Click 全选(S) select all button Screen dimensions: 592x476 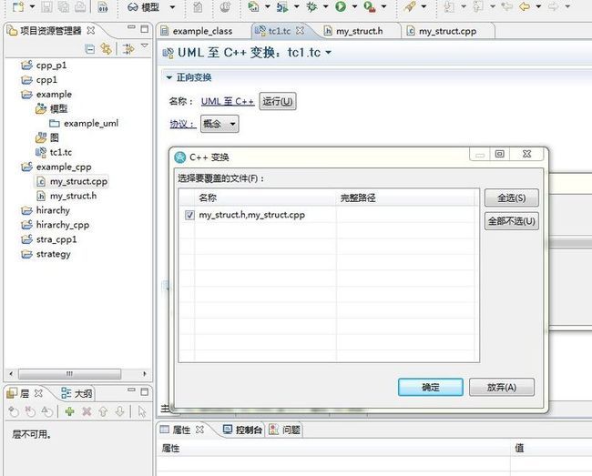[x=512, y=198]
